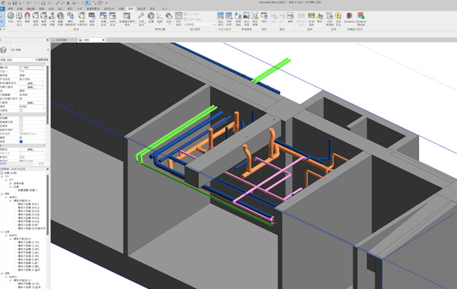Tick the first unchecked checkbox under the Extents section
The height and width of the screenshot is (289, 457).
click(21, 119)
